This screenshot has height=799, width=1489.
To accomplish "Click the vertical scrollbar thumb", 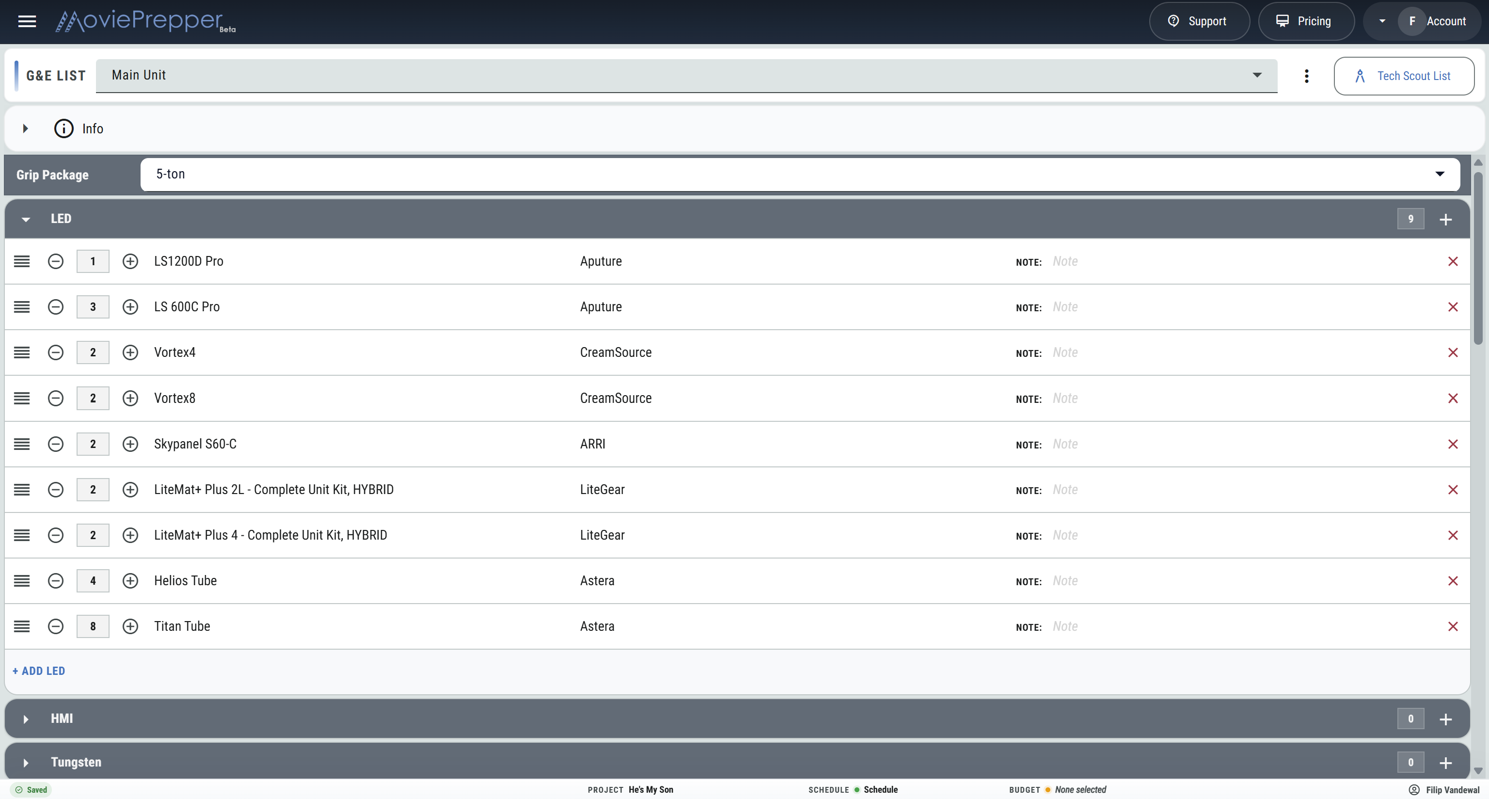I will coord(1478,258).
